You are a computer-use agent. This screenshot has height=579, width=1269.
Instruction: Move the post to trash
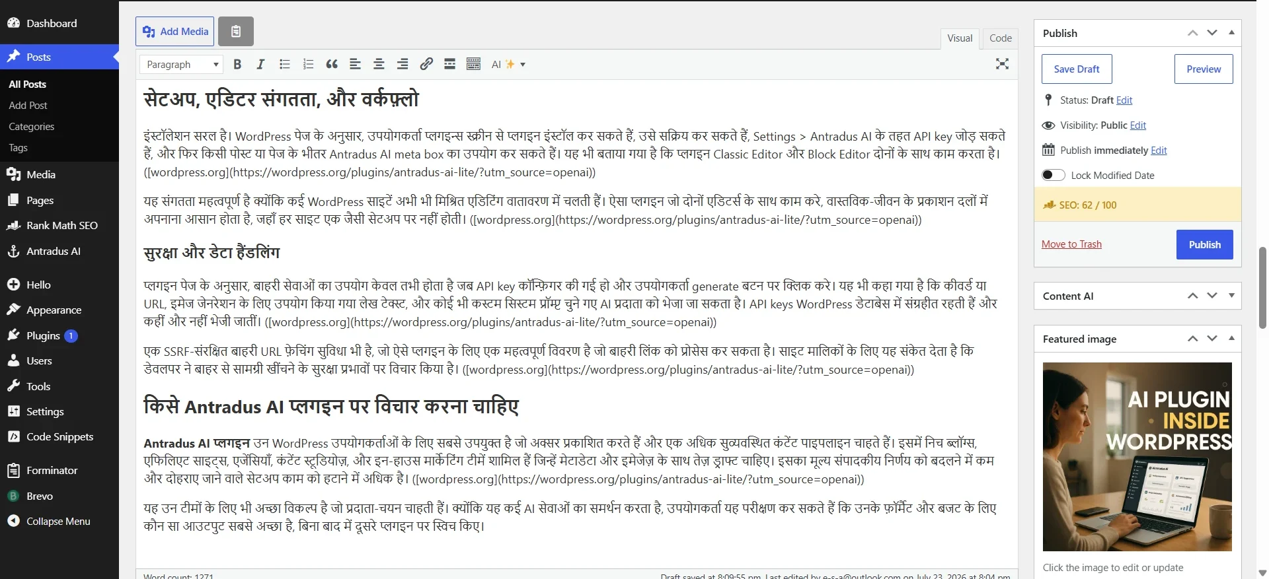[1071, 244]
